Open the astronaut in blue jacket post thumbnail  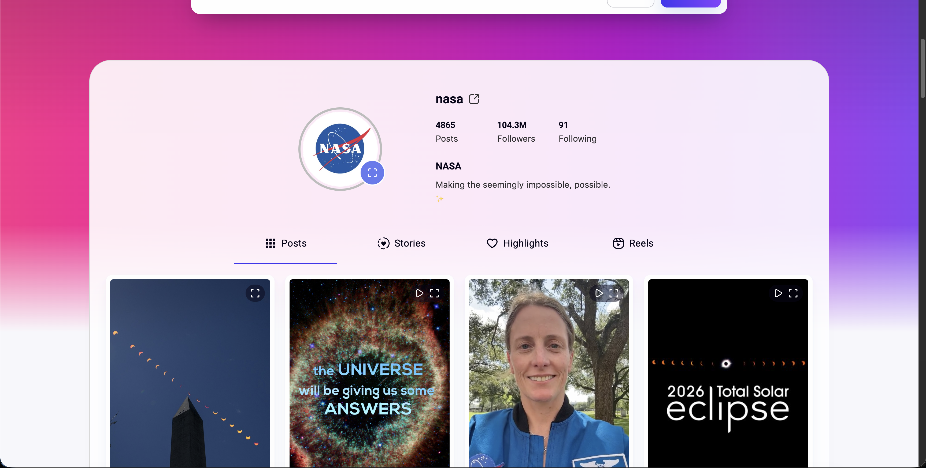549,373
